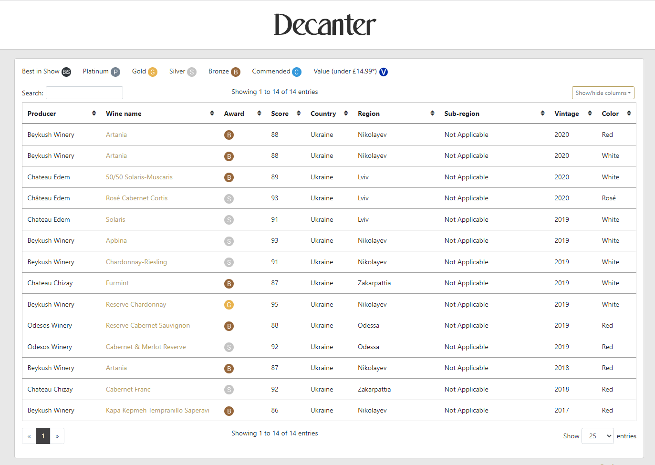Open the Apbina wine link
655x465 pixels.
[116, 240]
